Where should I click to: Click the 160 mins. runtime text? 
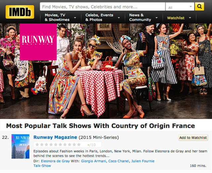[198, 166]
